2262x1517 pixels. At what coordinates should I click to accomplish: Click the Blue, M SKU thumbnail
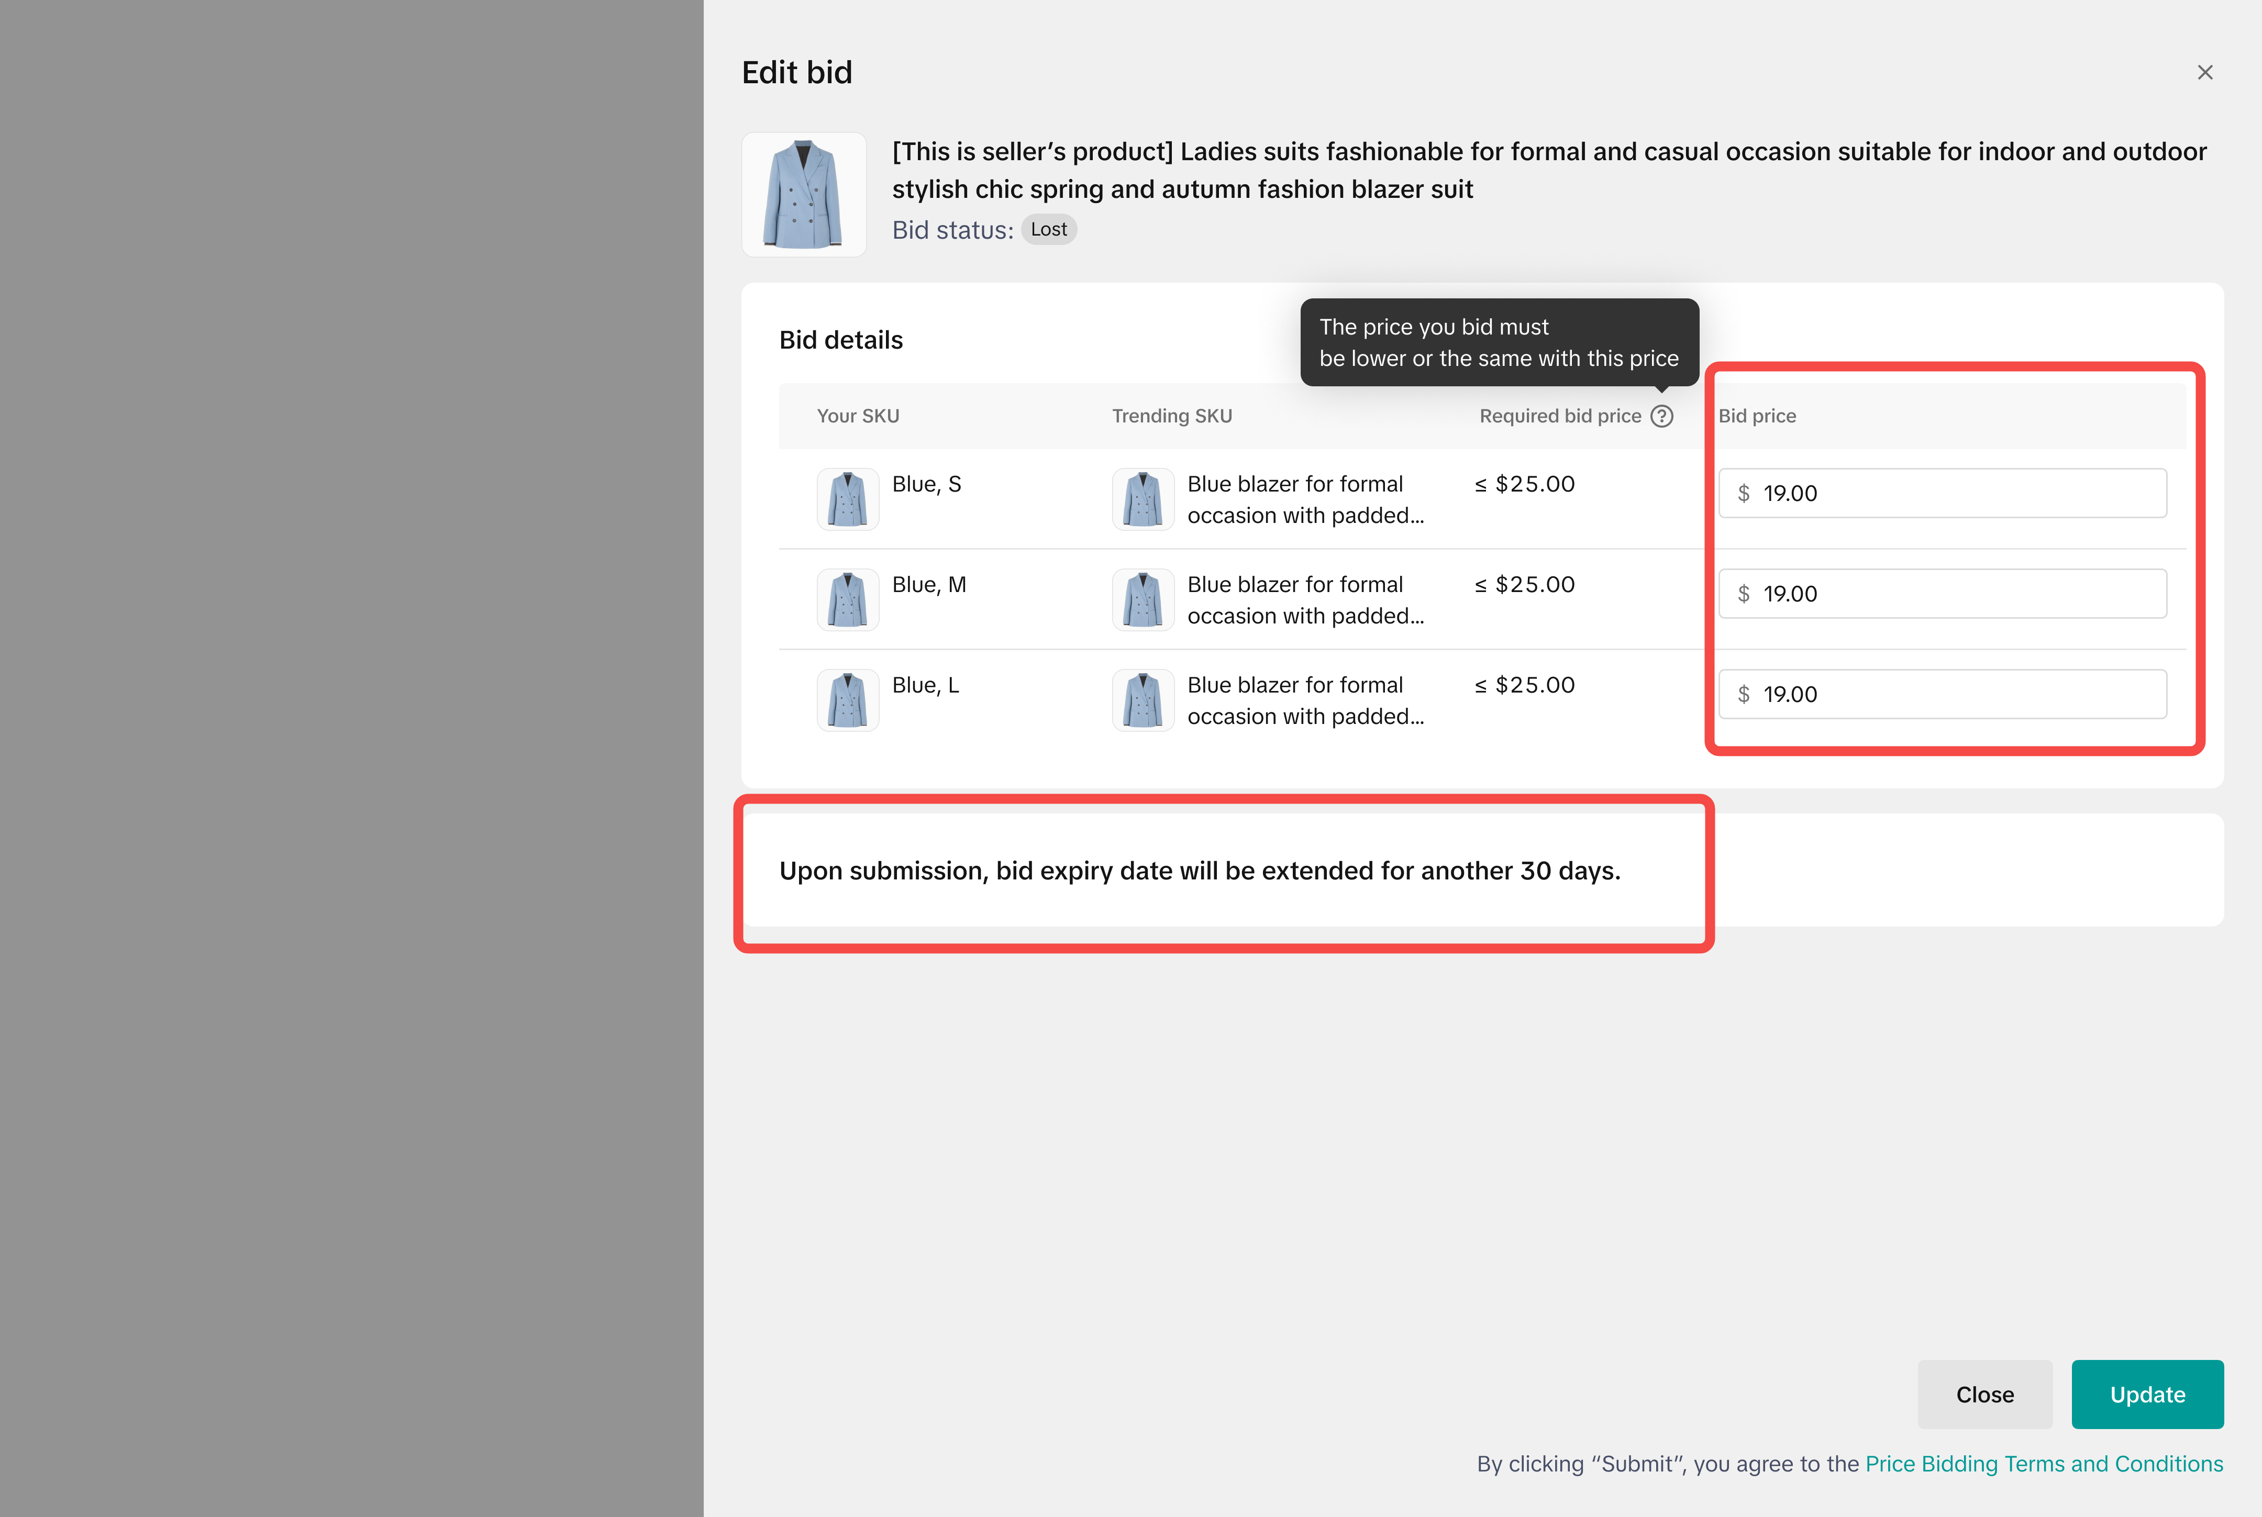point(848,600)
